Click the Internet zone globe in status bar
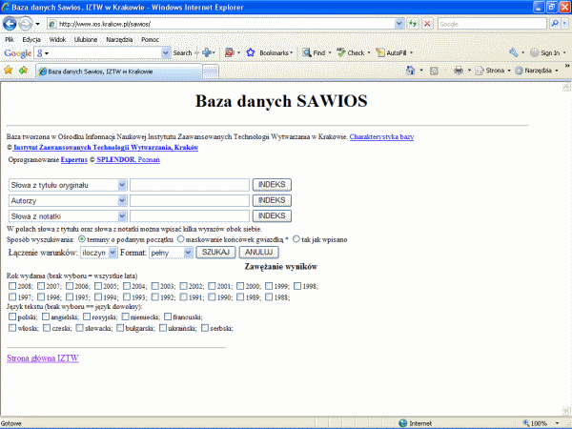Screen dimensions: 572x429 [x=403, y=423]
